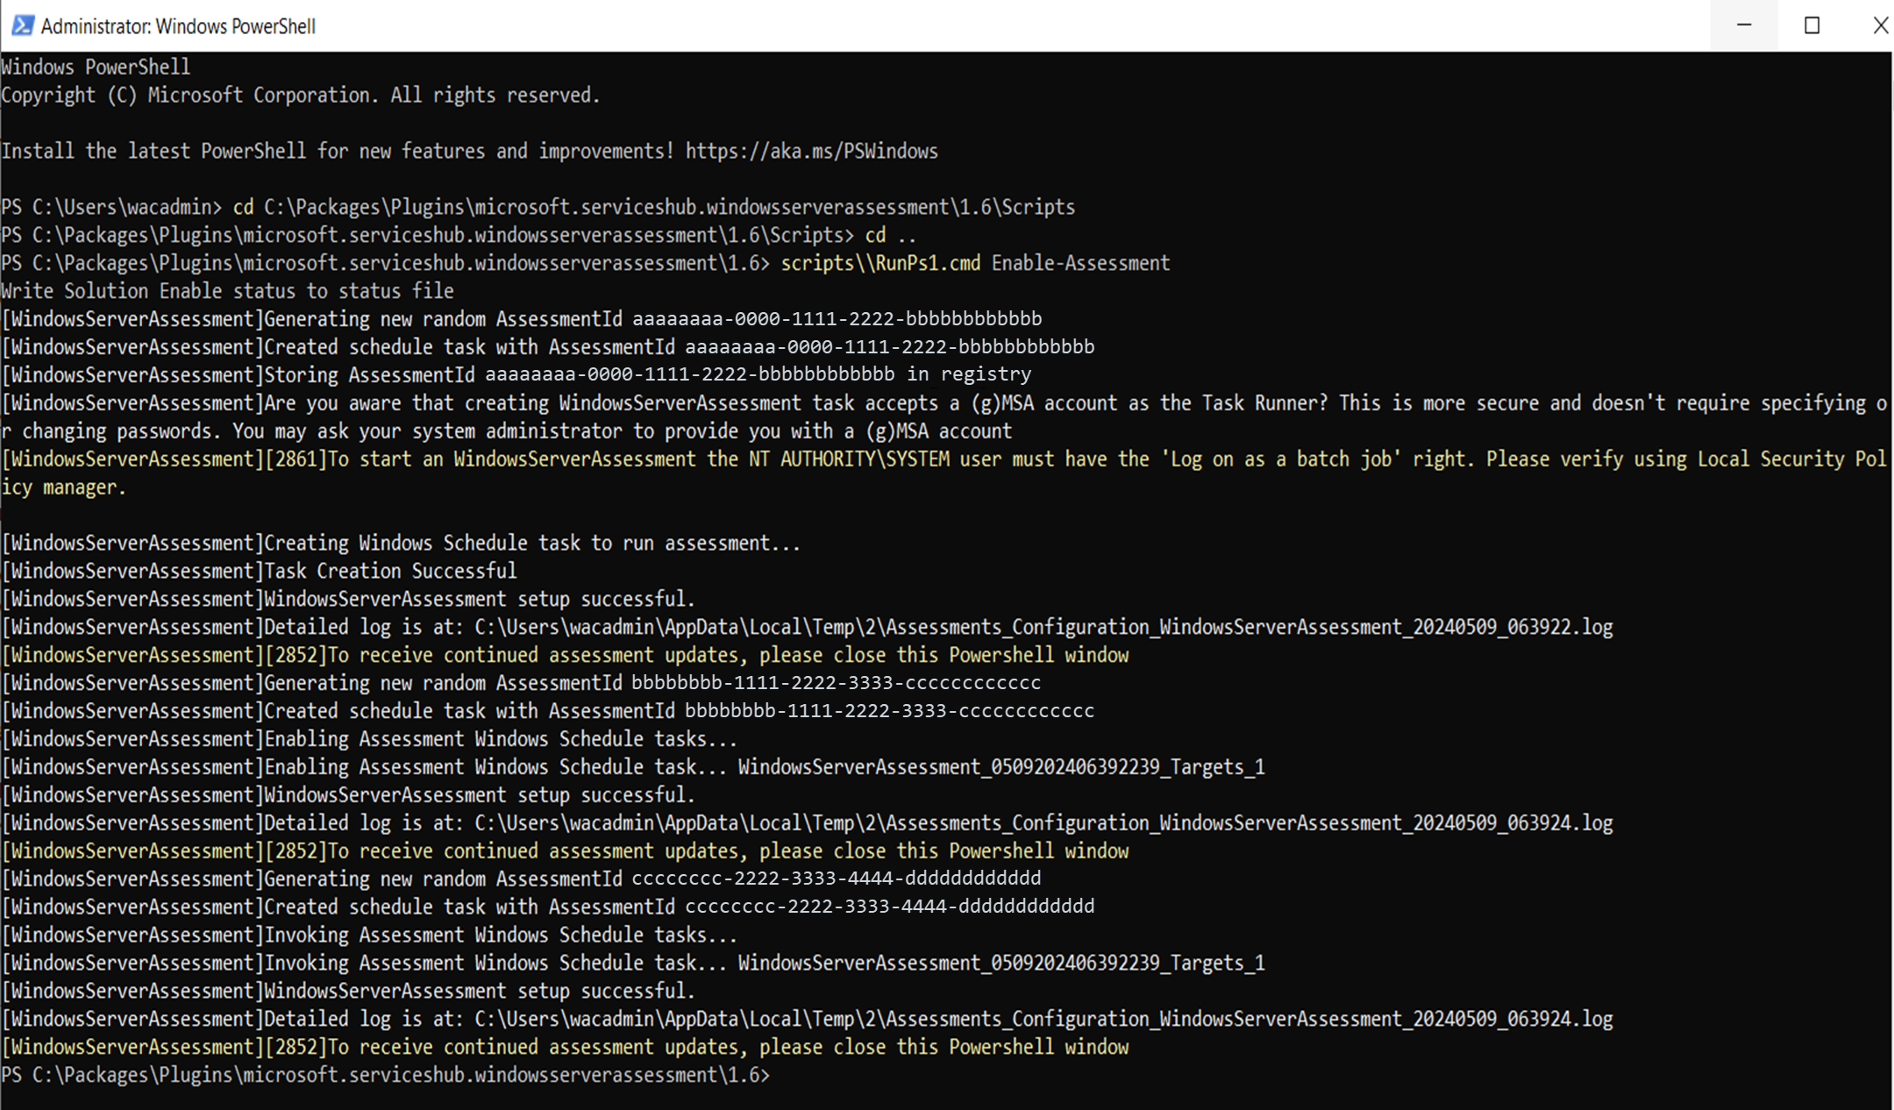Maximize the Administrator PowerShell window
Image resolution: width=1894 pixels, height=1110 pixels.
click(x=1812, y=25)
